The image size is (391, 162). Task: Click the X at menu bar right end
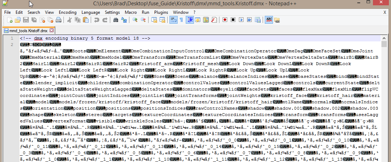click(x=385, y=12)
